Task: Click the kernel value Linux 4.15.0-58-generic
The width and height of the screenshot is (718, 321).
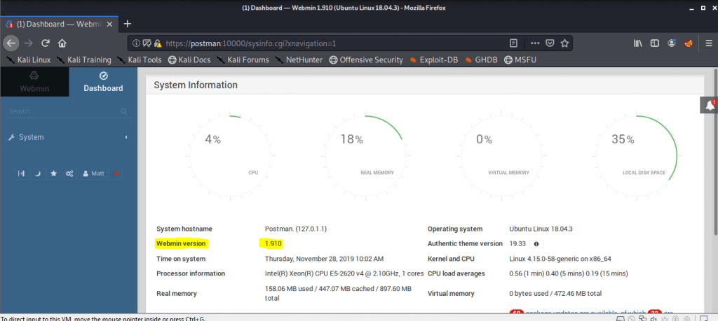Action: (x=560, y=259)
